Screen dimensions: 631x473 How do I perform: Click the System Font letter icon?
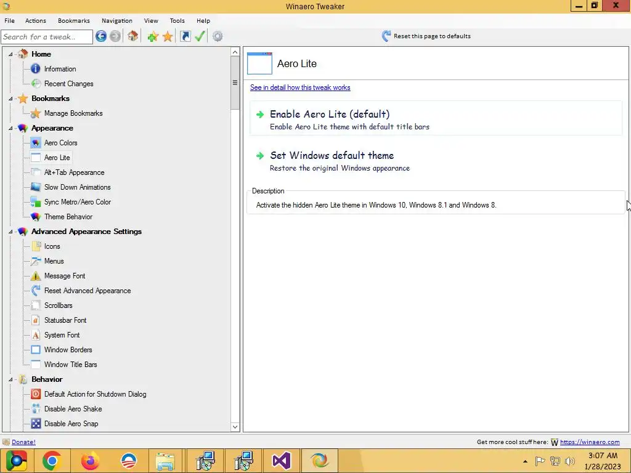point(35,335)
